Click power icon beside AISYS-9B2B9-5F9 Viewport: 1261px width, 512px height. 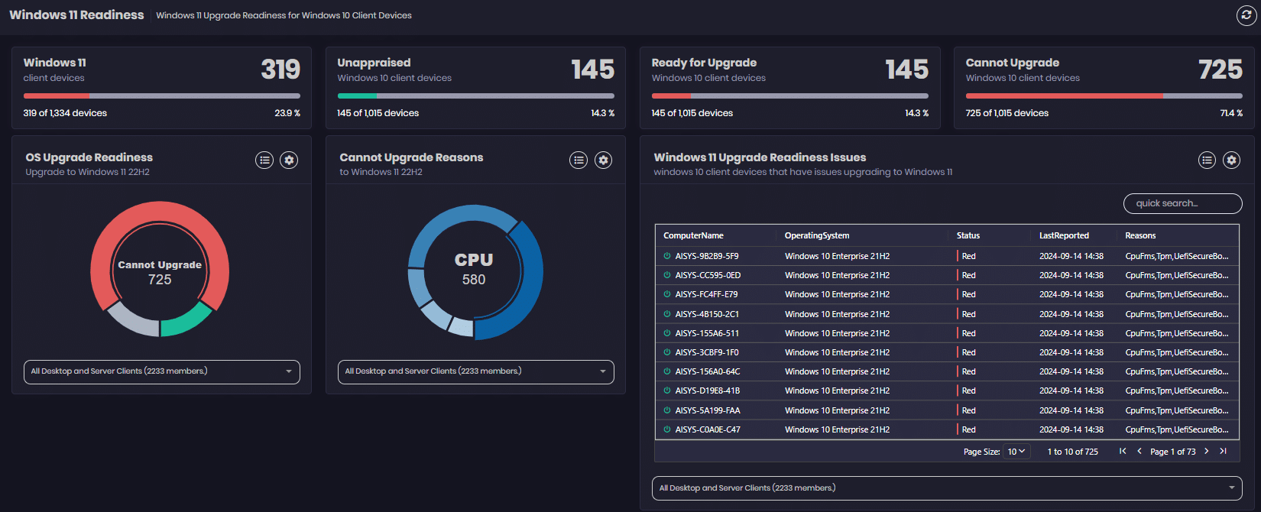[x=666, y=256]
